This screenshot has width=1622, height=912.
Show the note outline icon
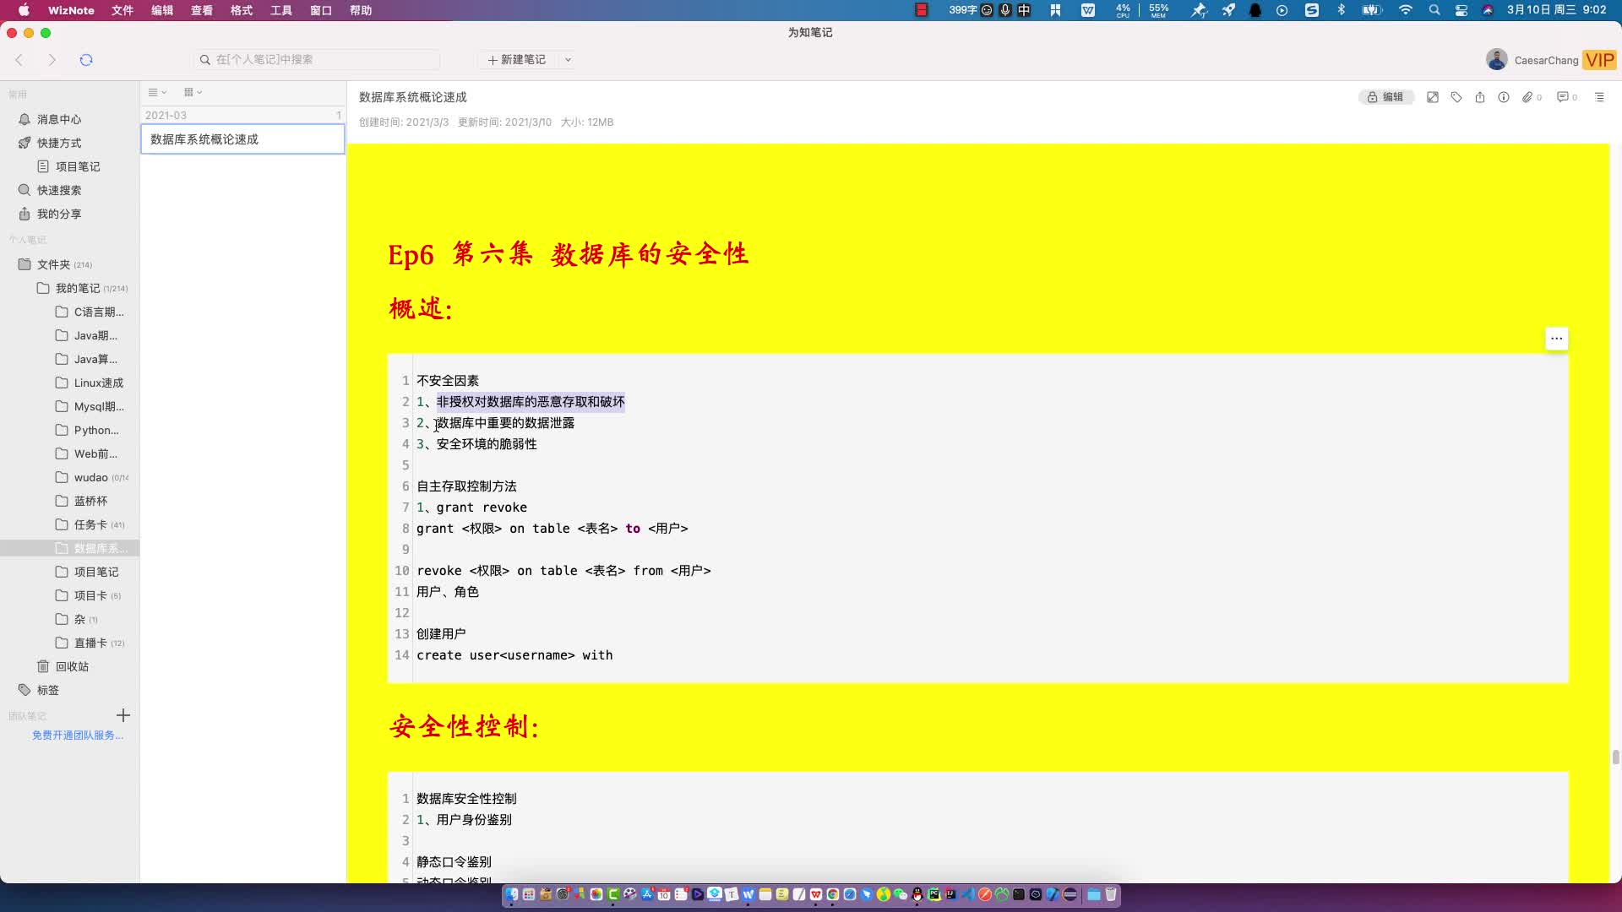tap(1599, 97)
